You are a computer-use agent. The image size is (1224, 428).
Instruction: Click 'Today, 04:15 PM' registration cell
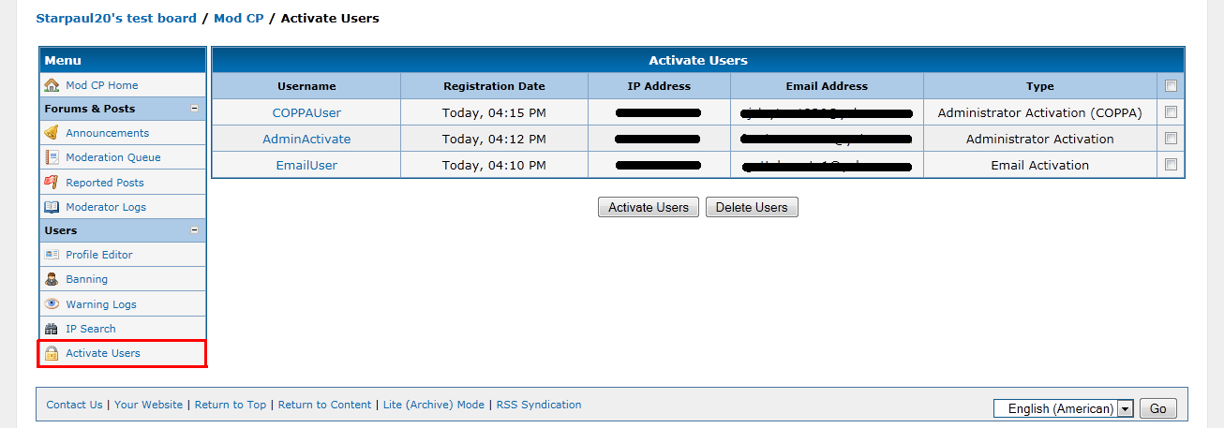(494, 112)
